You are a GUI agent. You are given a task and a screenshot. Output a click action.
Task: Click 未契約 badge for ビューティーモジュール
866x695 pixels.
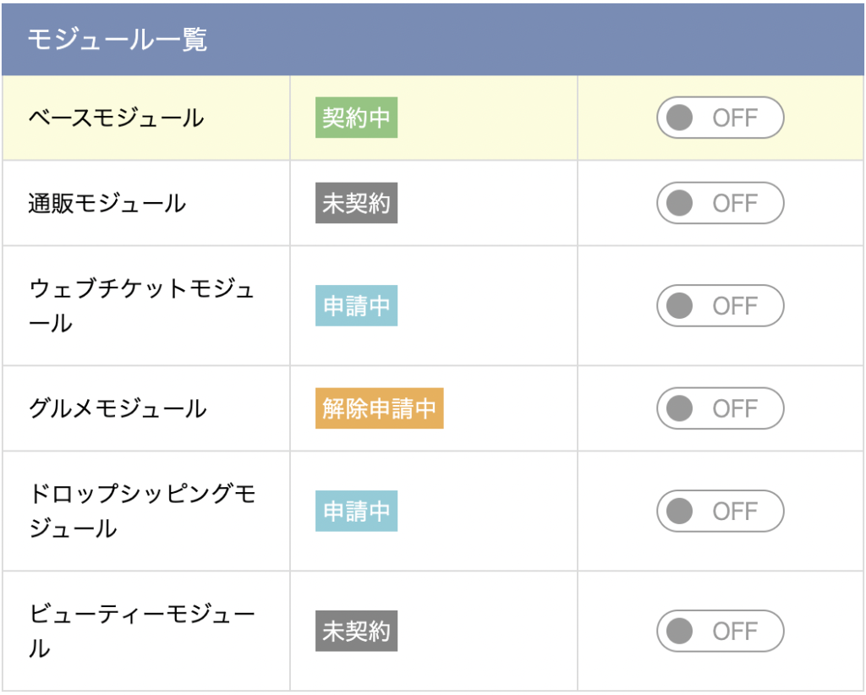pyautogui.click(x=356, y=631)
